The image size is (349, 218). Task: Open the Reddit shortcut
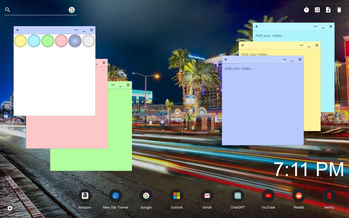coord(299,196)
